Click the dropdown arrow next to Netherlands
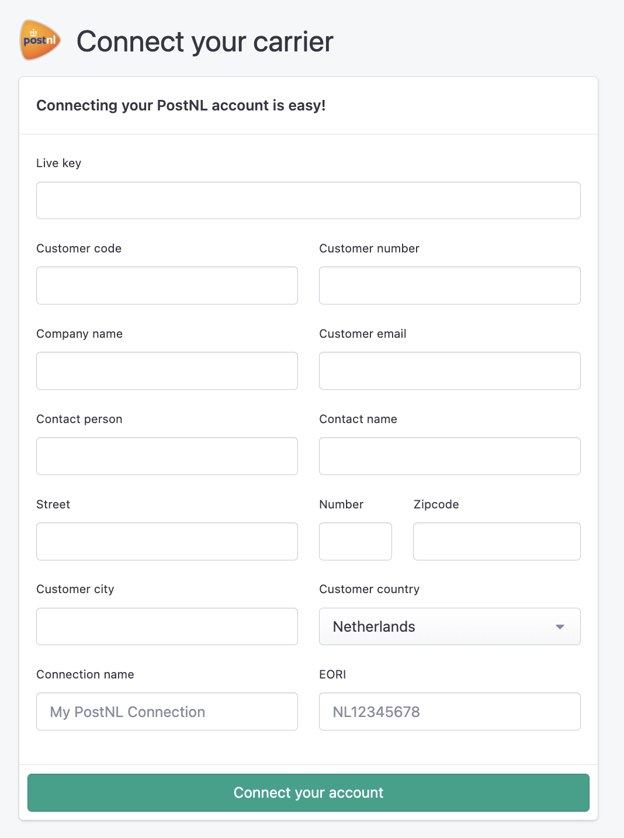The height and width of the screenshot is (838, 624). pos(560,627)
